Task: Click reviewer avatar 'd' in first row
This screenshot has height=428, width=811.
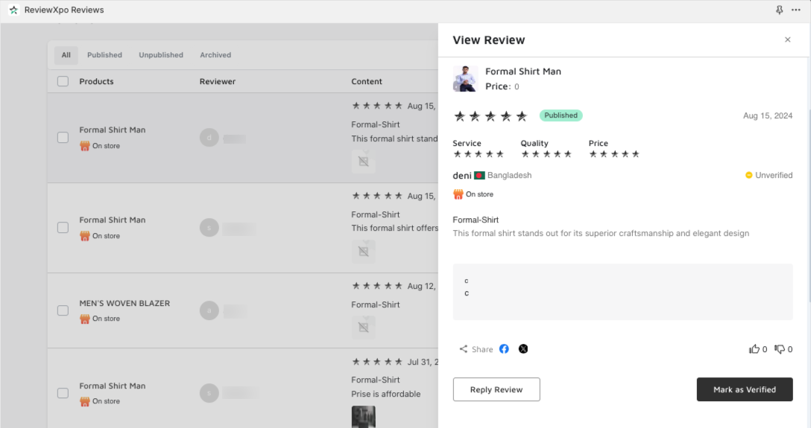Action: pos(209,137)
